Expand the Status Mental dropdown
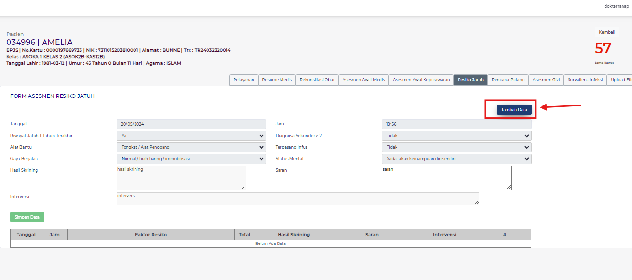The height and width of the screenshot is (280, 632). (x=456, y=158)
